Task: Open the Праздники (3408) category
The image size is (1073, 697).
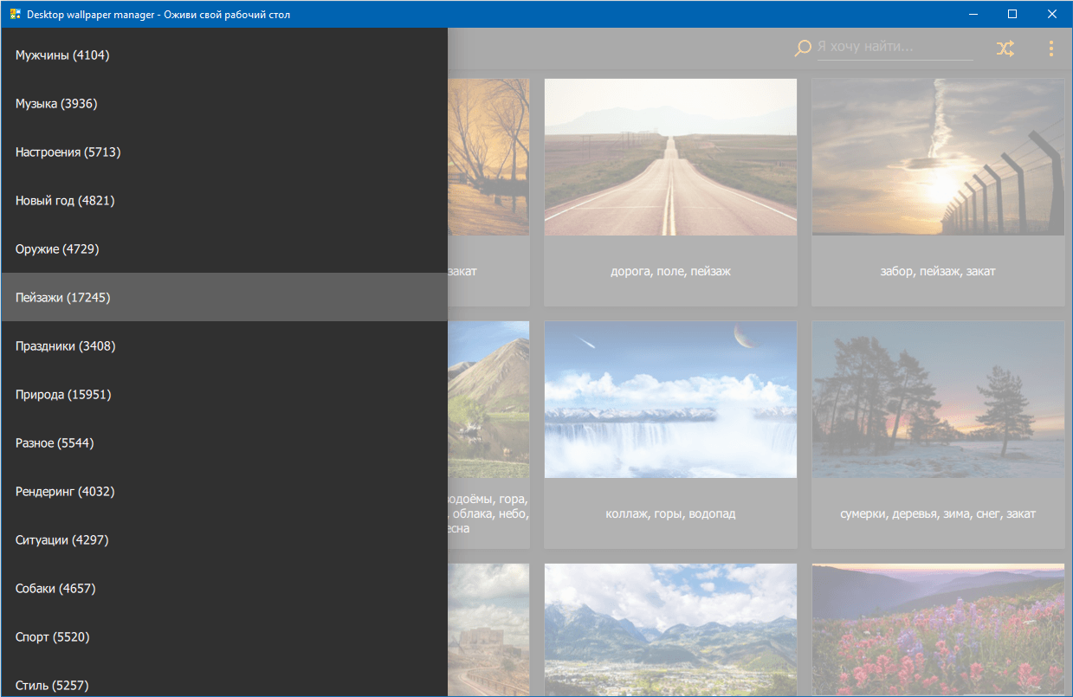Action: pos(224,345)
